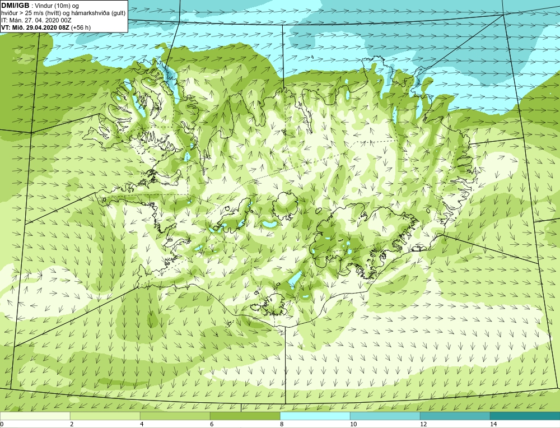Click the 'IT: Mán. 27. 04. 2020 00Z' line
The height and width of the screenshot is (428, 560).
click(36, 20)
